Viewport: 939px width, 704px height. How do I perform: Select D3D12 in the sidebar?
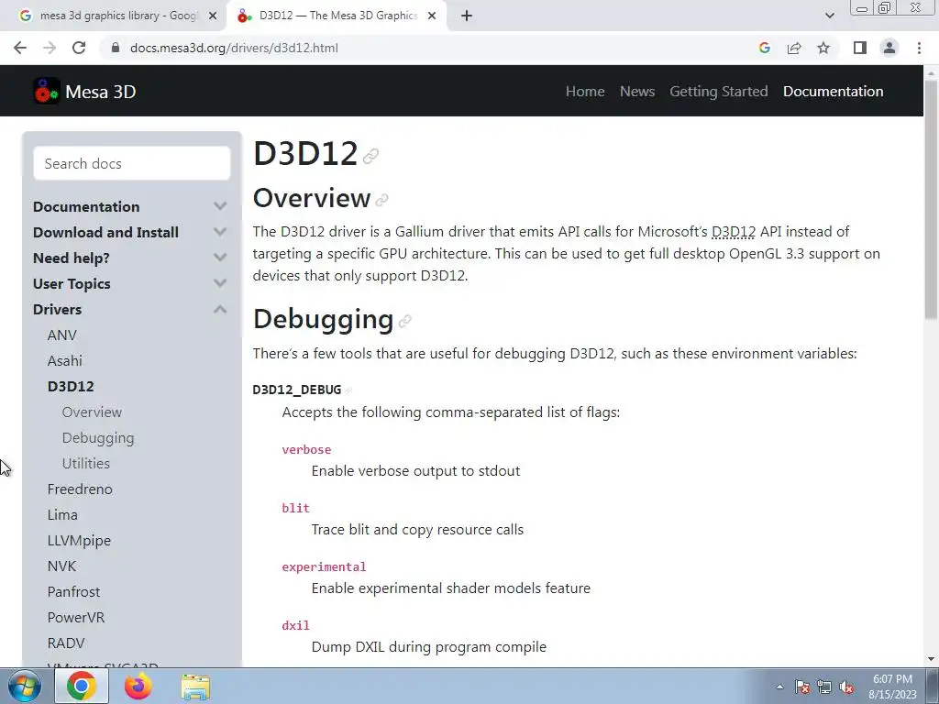(x=71, y=387)
